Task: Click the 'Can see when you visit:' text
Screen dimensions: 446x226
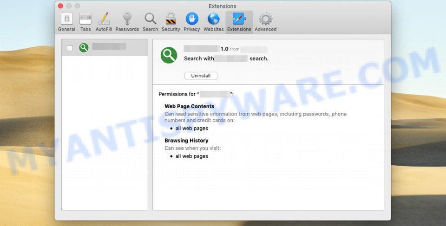Action: point(192,148)
